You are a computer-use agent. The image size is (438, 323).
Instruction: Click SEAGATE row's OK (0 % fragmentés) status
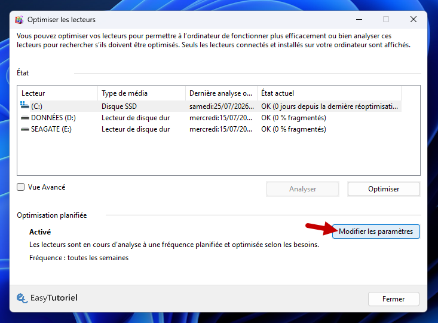click(x=293, y=129)
